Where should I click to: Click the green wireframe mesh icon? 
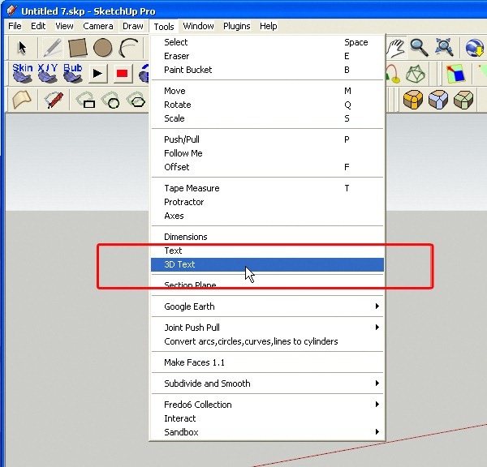416,74
